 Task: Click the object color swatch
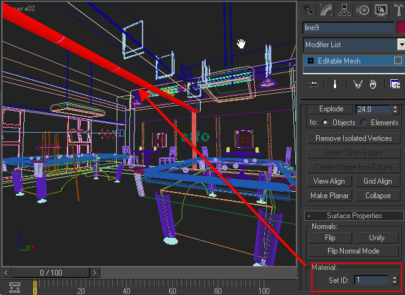point(400,28)
